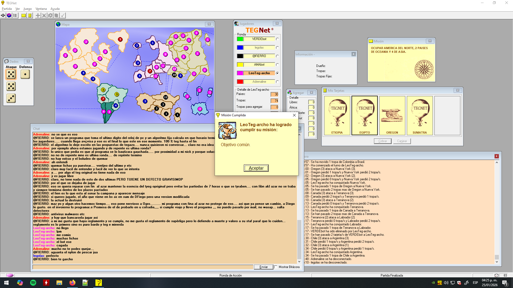Open Spotify from the taskbar
513x288 pixels.
33,283
